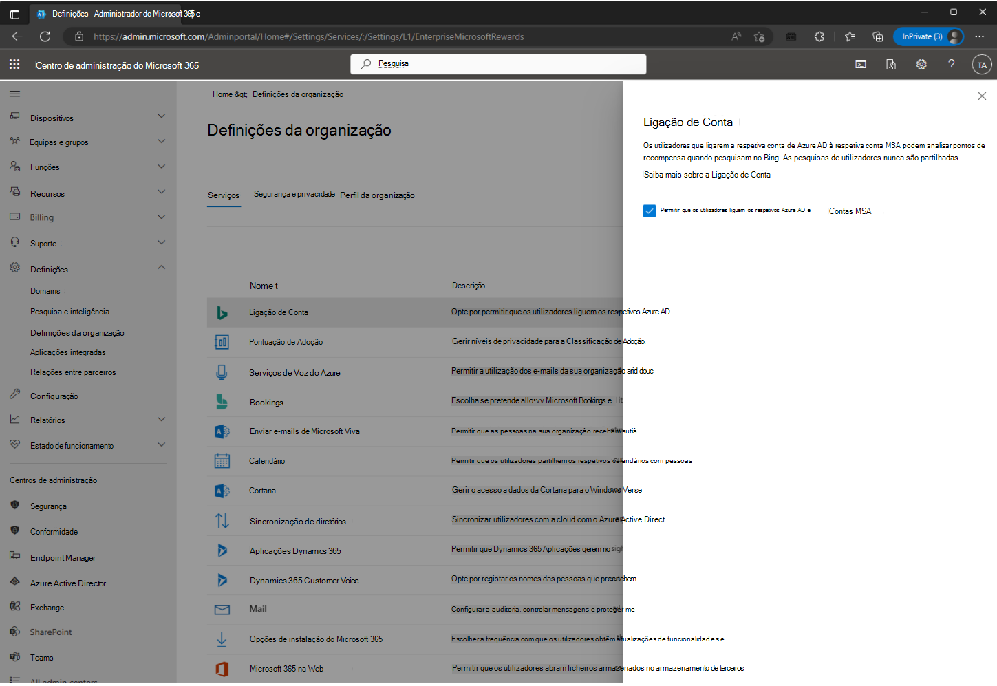Image resolution: width=997 pixels, height=686 pixels.
Task: Click the download icon for installation options
Action: [222, 639]
